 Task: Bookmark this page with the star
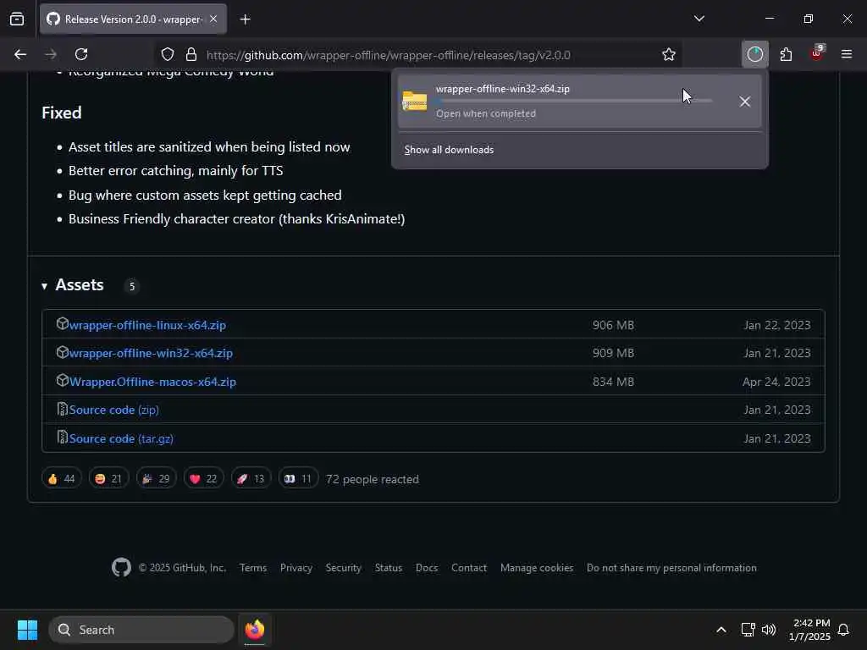pos(669,54)
